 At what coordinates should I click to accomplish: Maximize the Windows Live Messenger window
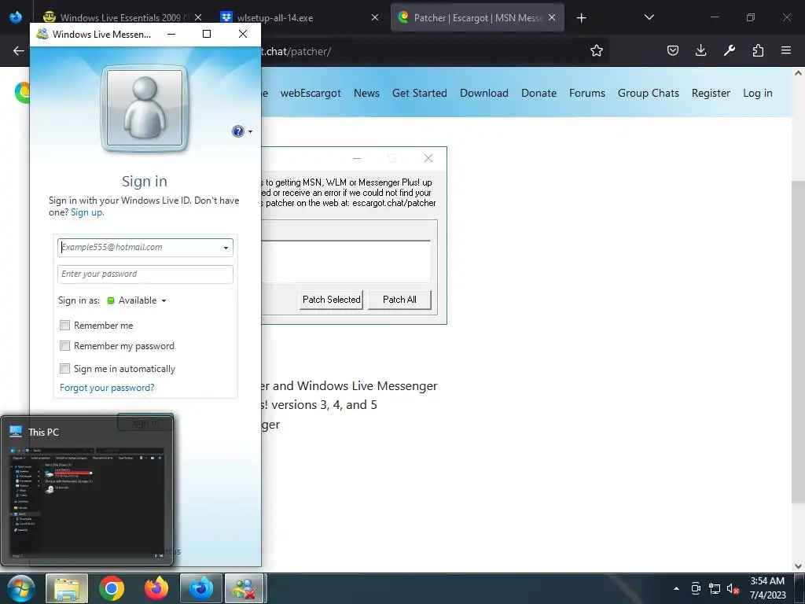(x=207, y=34)
